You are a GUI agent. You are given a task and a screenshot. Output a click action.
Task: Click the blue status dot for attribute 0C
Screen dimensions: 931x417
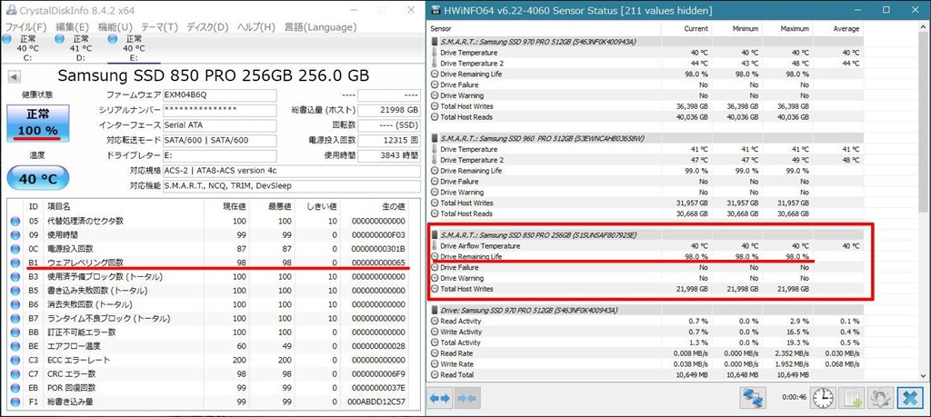(16, 249)
